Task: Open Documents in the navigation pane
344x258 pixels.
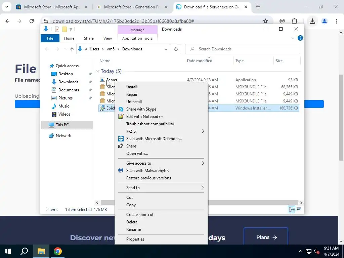Action: (69, 90)
